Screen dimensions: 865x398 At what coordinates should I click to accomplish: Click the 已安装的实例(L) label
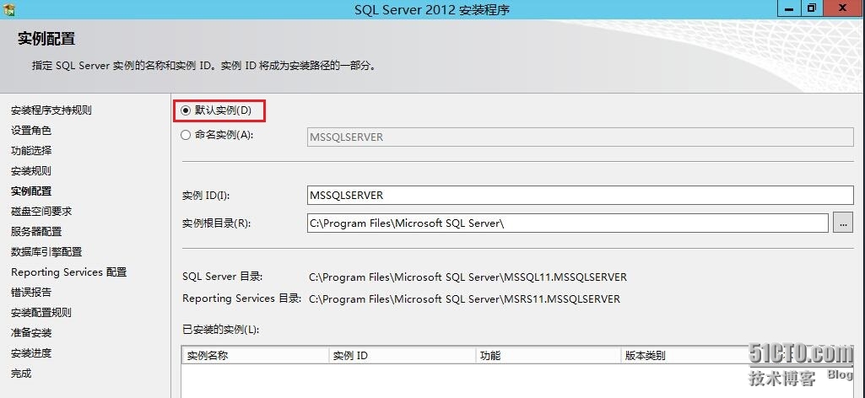(x=220, y=330)
